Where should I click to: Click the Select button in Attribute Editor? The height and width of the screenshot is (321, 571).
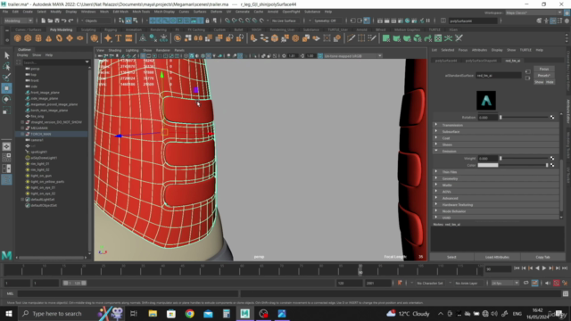451,257
